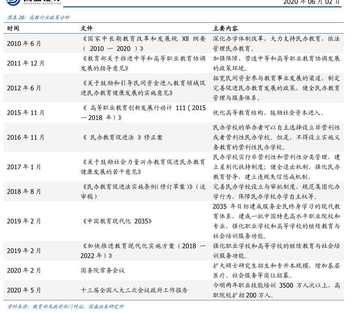Click the 2011年12月 date cell
Screen dimensions: 353x312
(26, 63)
